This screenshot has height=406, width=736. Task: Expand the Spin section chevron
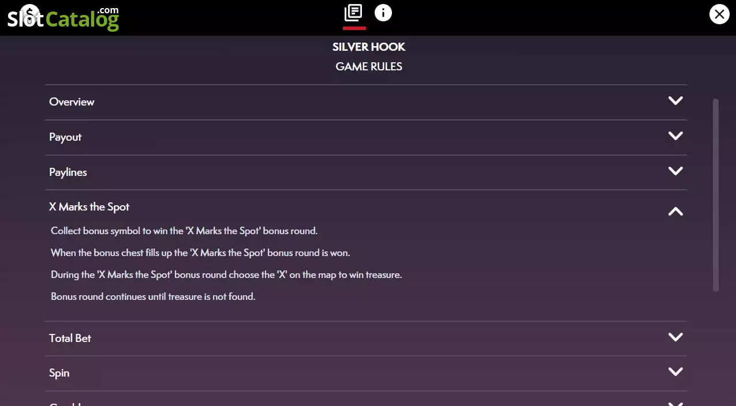(675, 371)
